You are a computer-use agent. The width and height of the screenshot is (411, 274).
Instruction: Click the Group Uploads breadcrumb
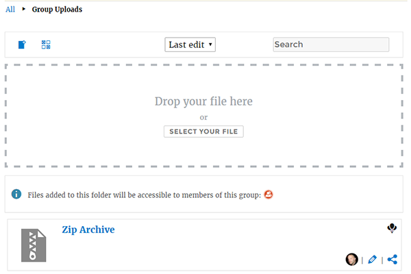57,10
